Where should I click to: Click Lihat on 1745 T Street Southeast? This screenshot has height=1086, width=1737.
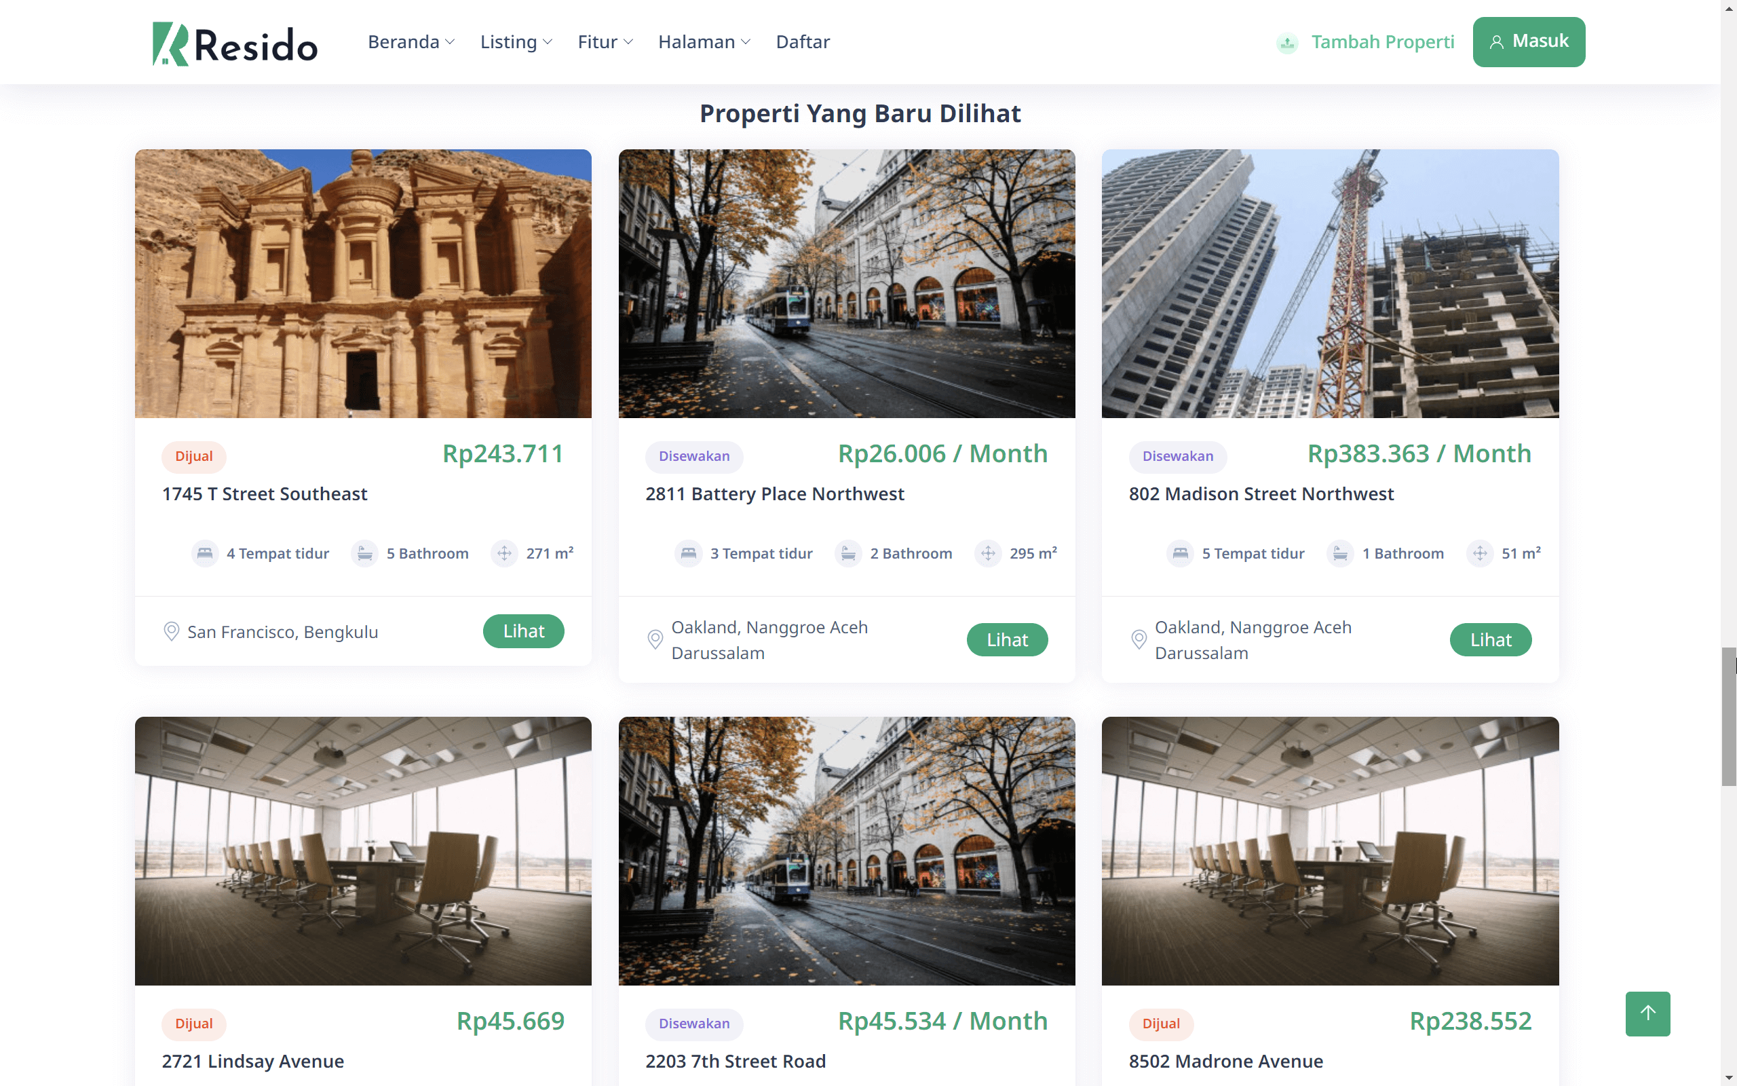[x=523, y=631]
